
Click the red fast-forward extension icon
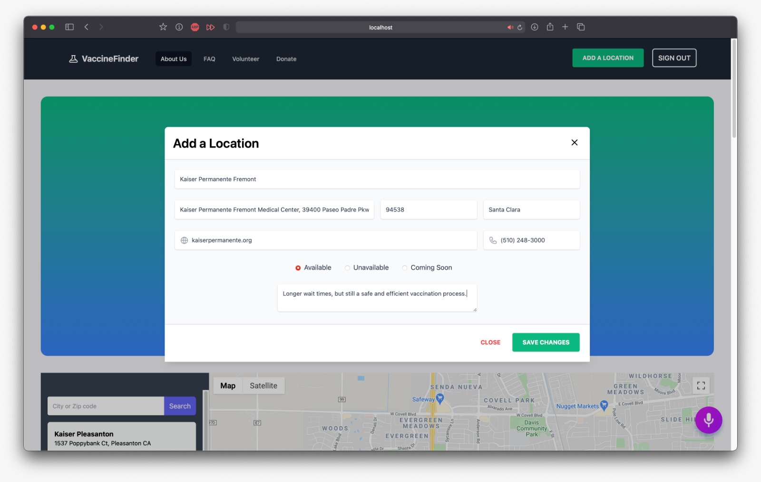tap(210, 27)
